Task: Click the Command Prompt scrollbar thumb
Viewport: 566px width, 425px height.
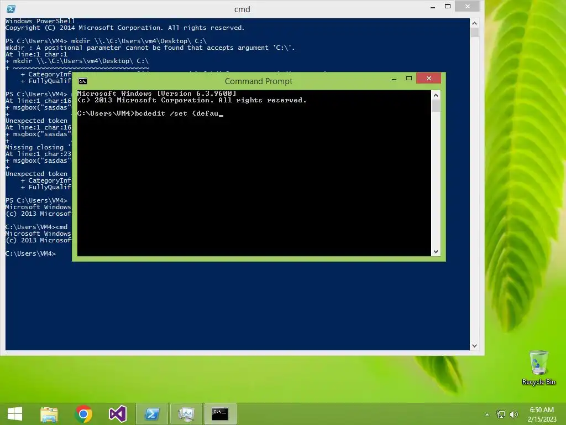Action: tap(436, 106)
